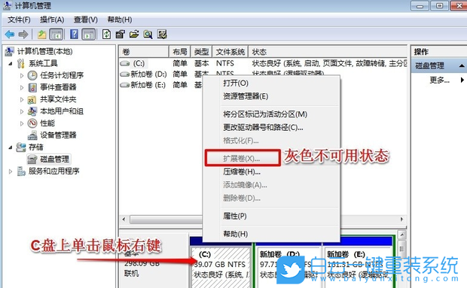The width and height of the screenshot is (467, 288).
Task: Minimize the 计算机管理 window
Action: tap(420, 6)
